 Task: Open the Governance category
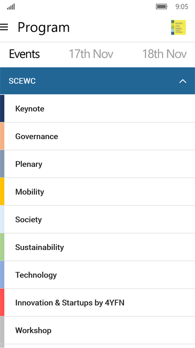(x=98, y=136)
